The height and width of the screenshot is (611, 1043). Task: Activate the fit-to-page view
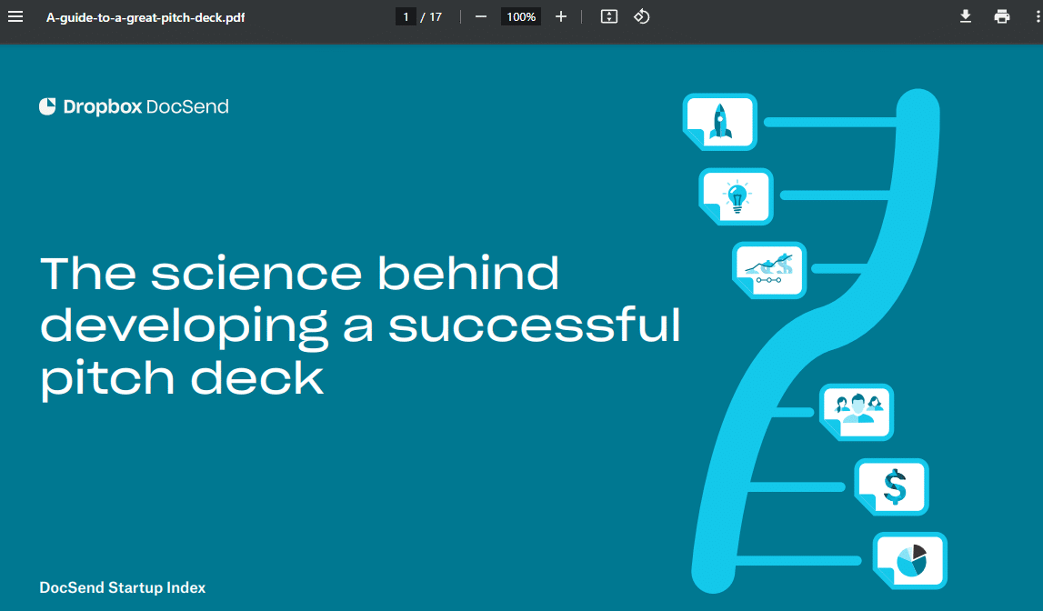click(x=608, y=15)
